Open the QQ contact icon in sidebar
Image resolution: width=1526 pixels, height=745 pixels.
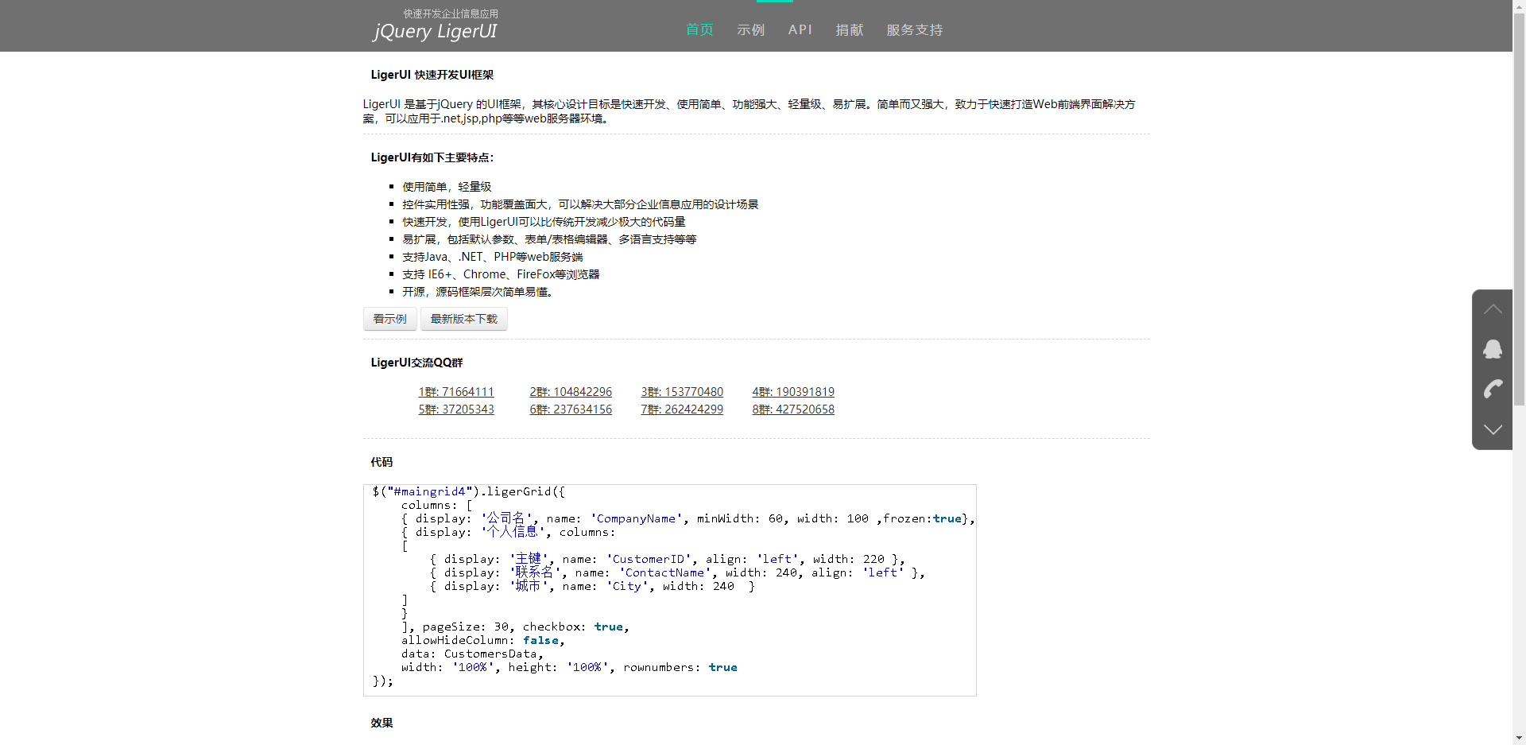[1493, 349]
